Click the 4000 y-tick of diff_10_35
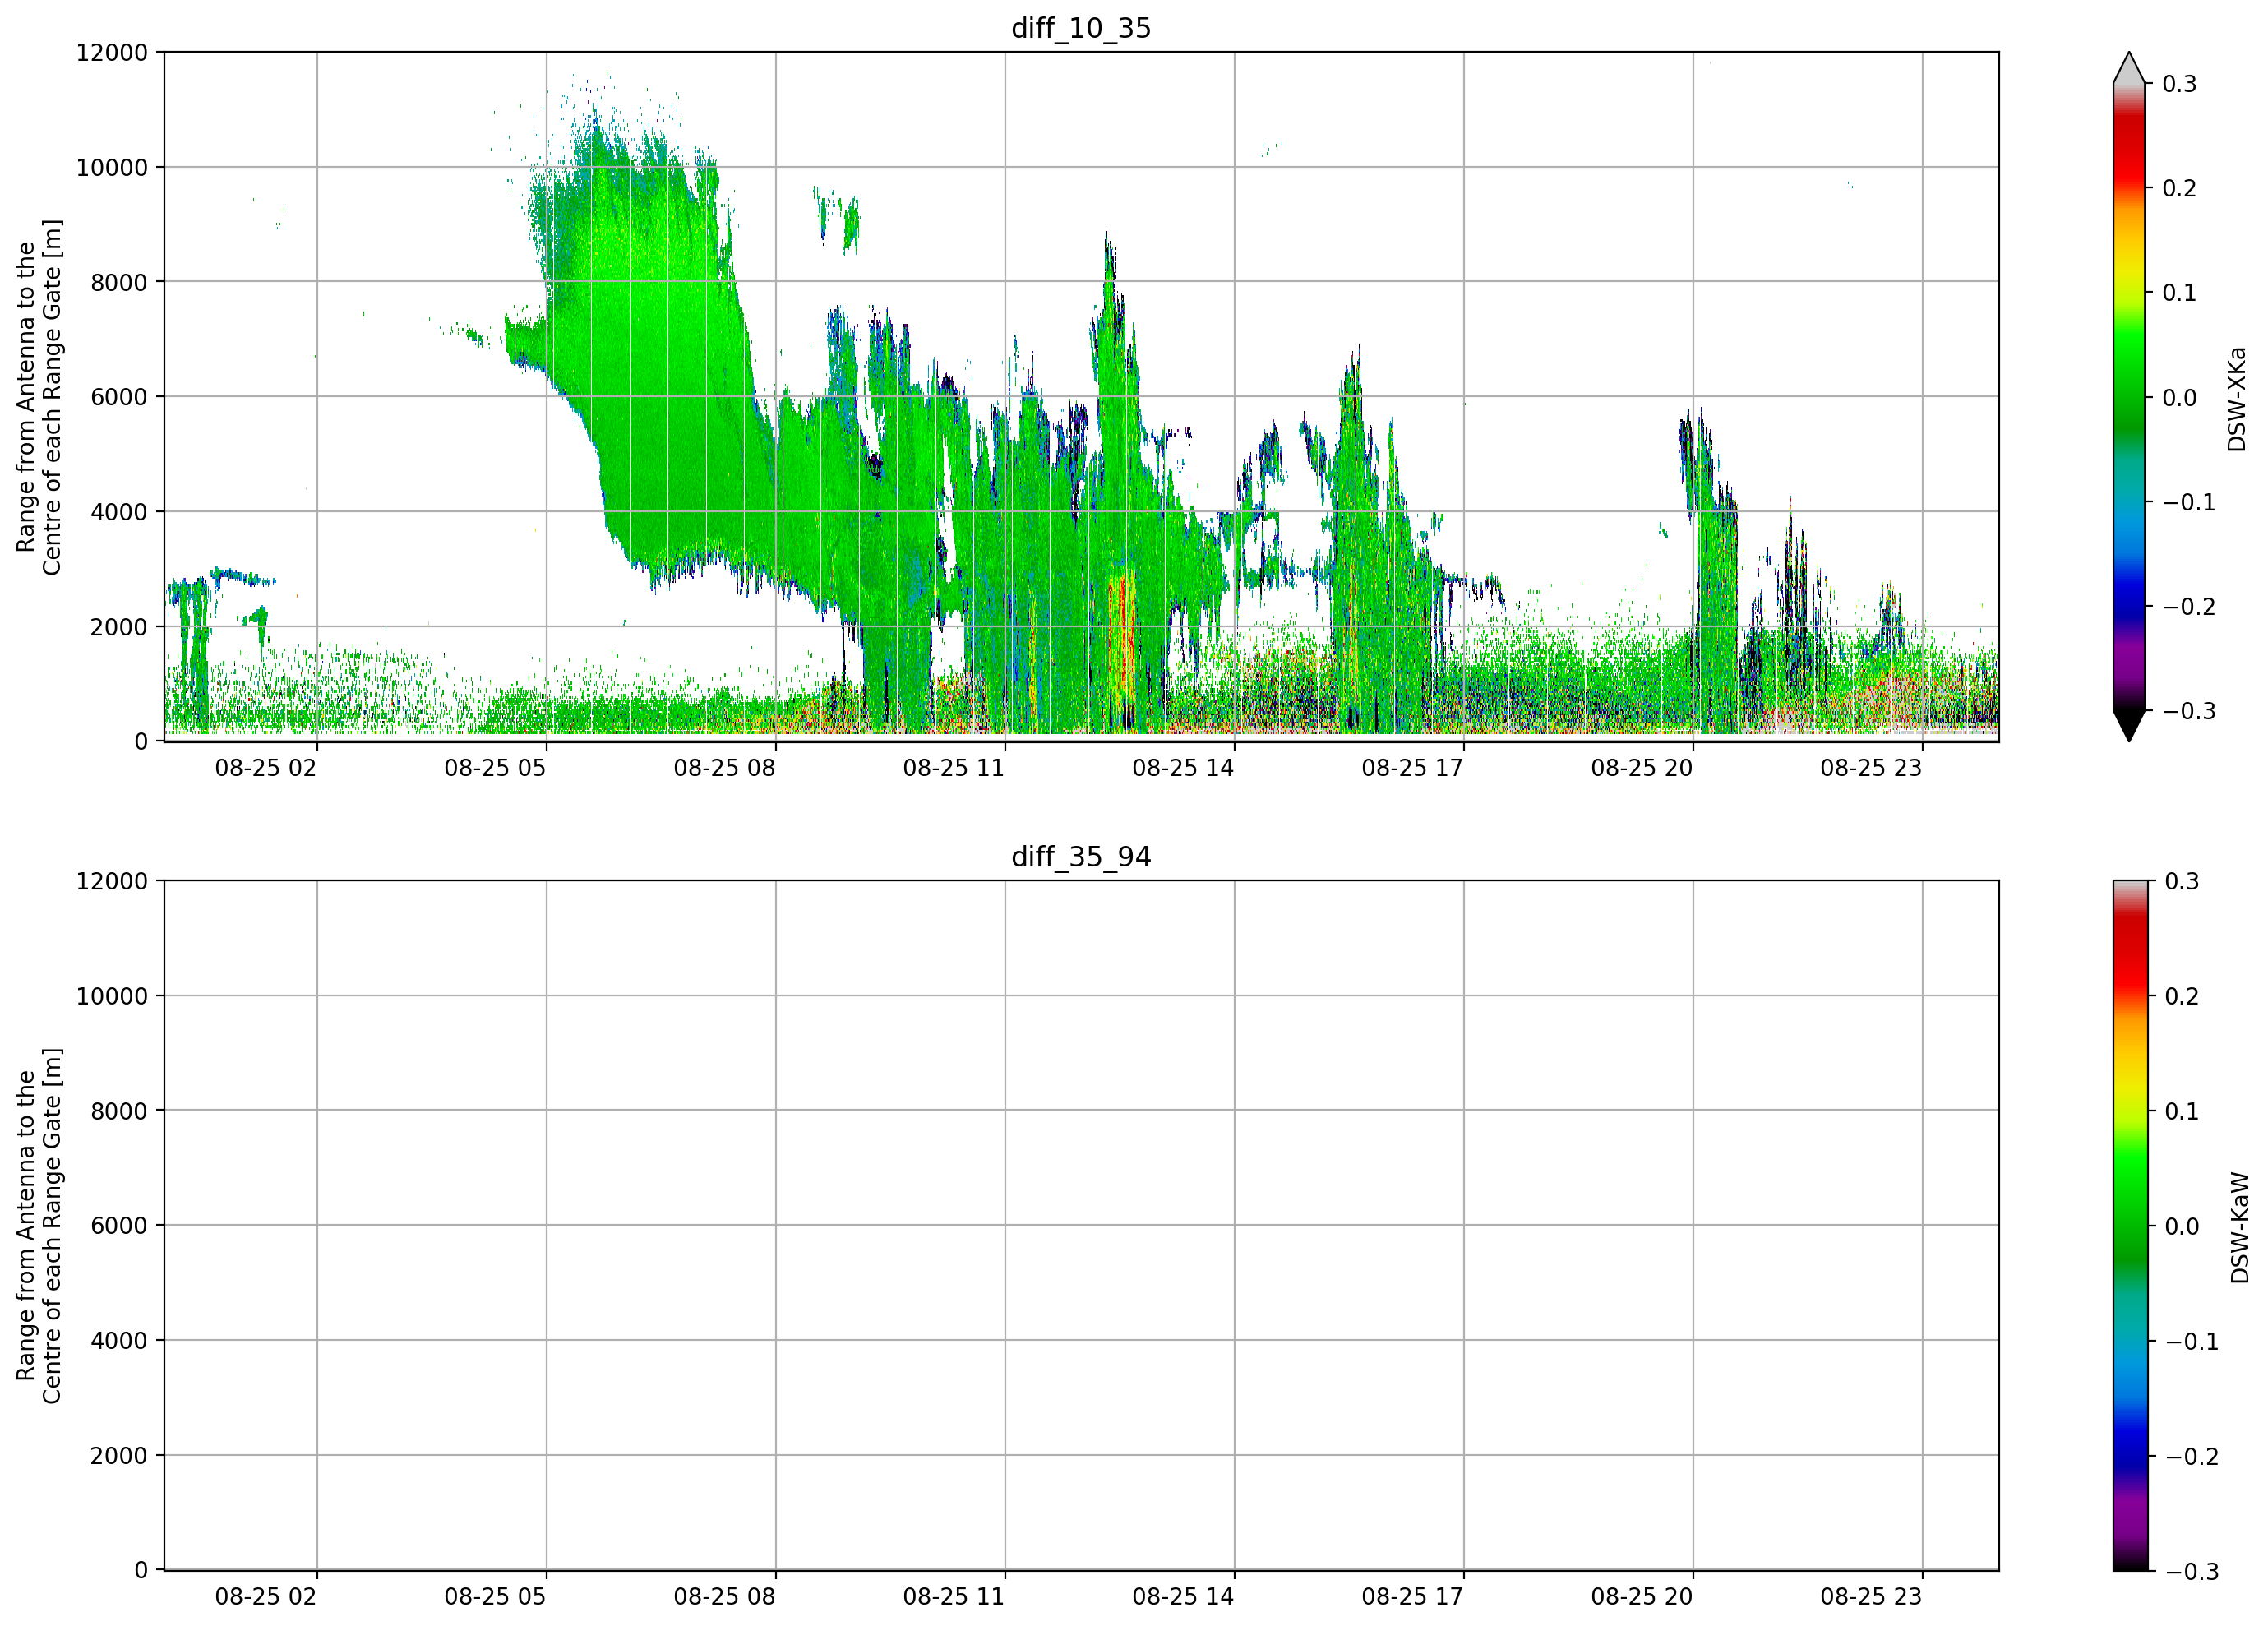Image resolution: width=2268 pixels, height=1626 pixels. 119,512
